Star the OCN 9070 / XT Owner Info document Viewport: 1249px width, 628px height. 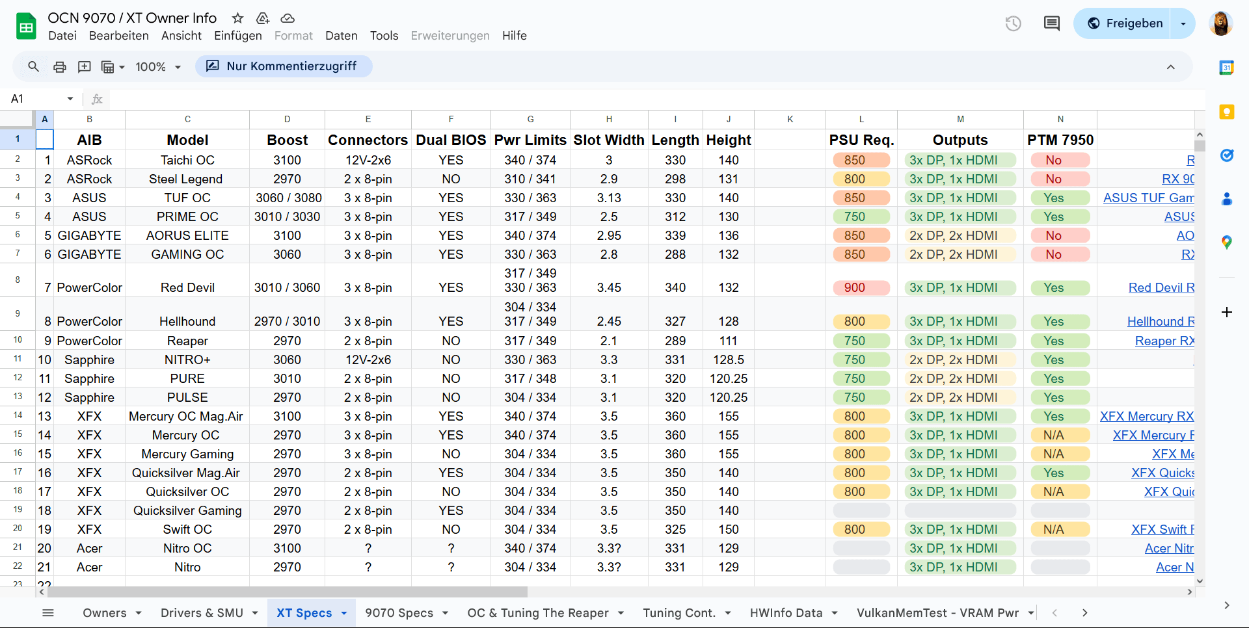point(238,18)
